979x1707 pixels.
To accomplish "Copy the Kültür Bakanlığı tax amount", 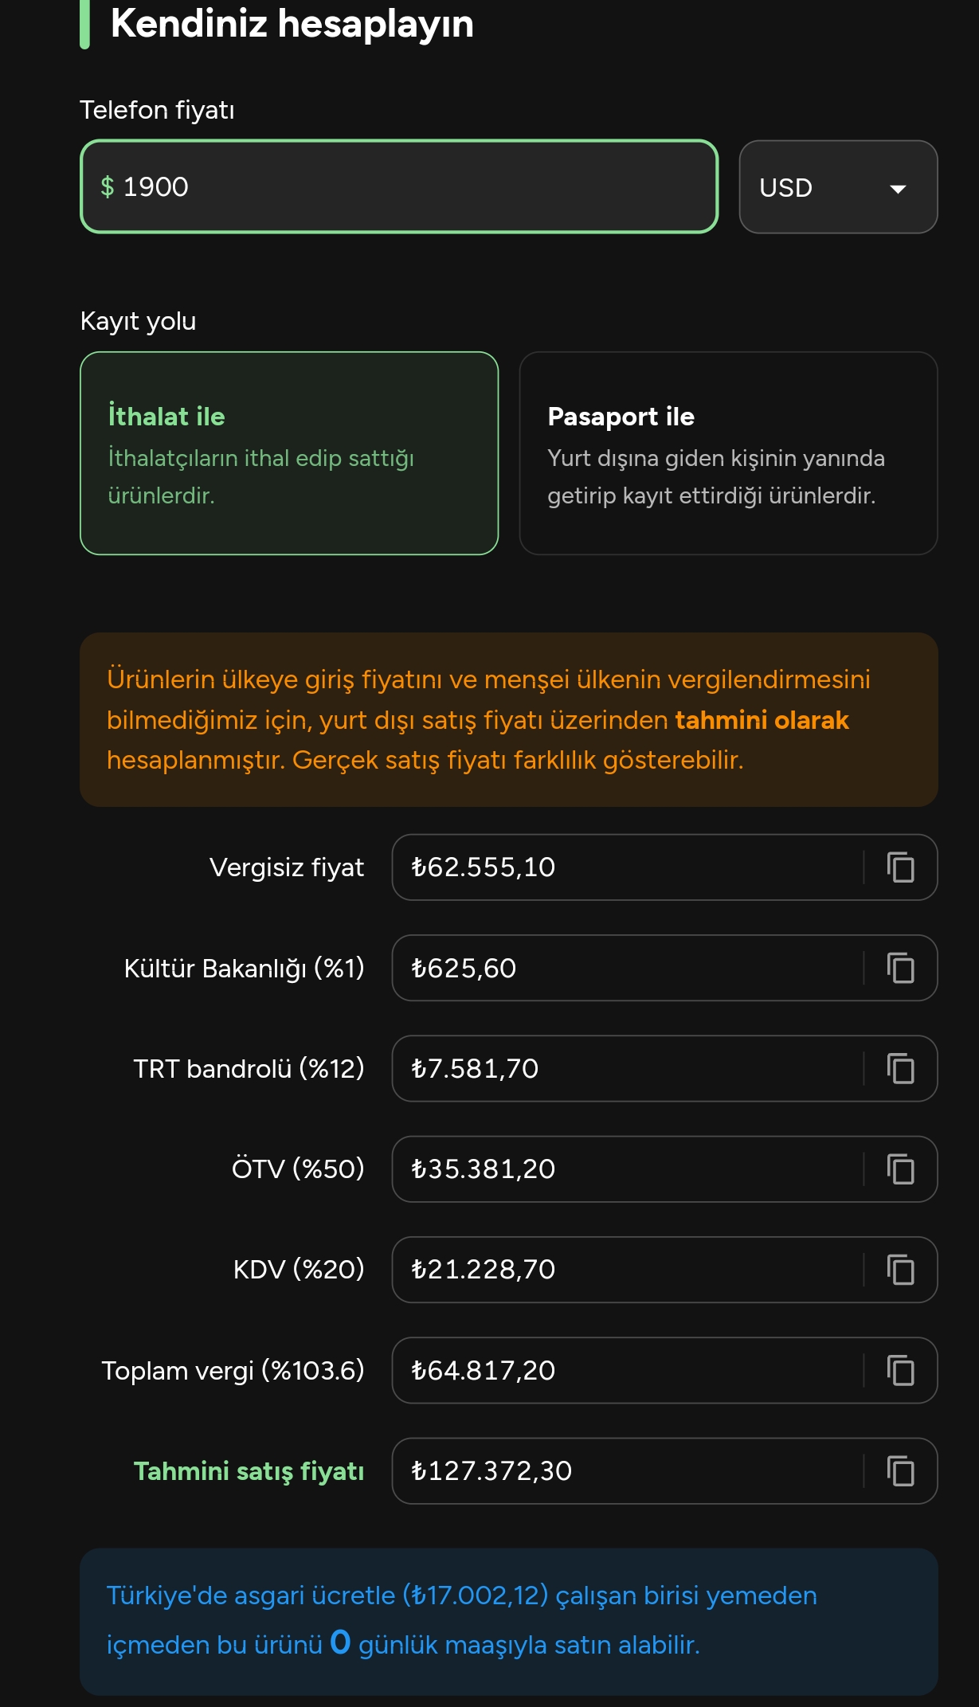I will 900,968.
